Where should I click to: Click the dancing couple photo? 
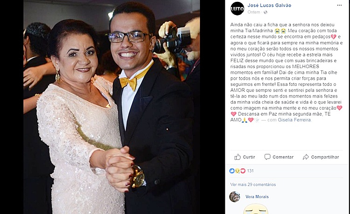click(x=112, y=107)
